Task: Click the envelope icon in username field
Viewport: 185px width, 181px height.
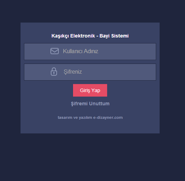Action: (x=55, y=51)
